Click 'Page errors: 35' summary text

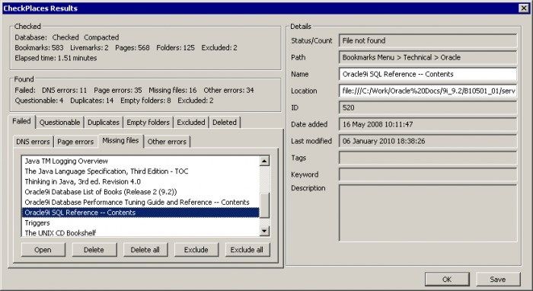118,91
